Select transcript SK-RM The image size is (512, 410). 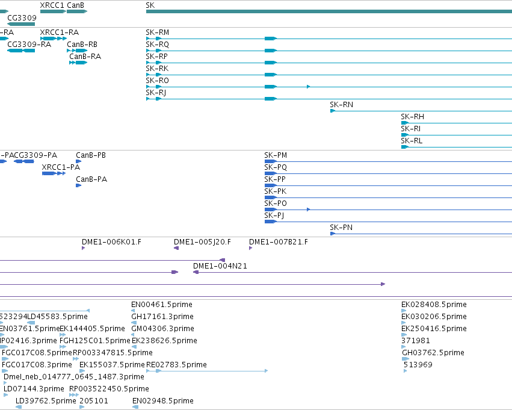(x=329, y=39)
